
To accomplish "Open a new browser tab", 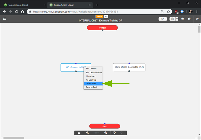I will pyautogui.click(x=97, y=5).
